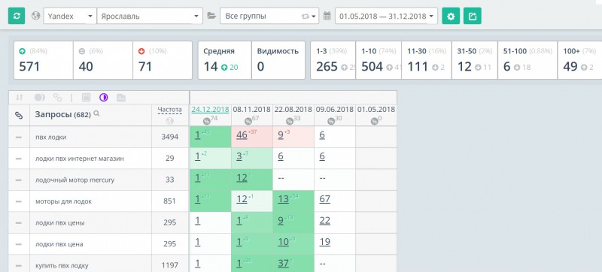Open the Ярославль region dropdown

coord(150,16)
